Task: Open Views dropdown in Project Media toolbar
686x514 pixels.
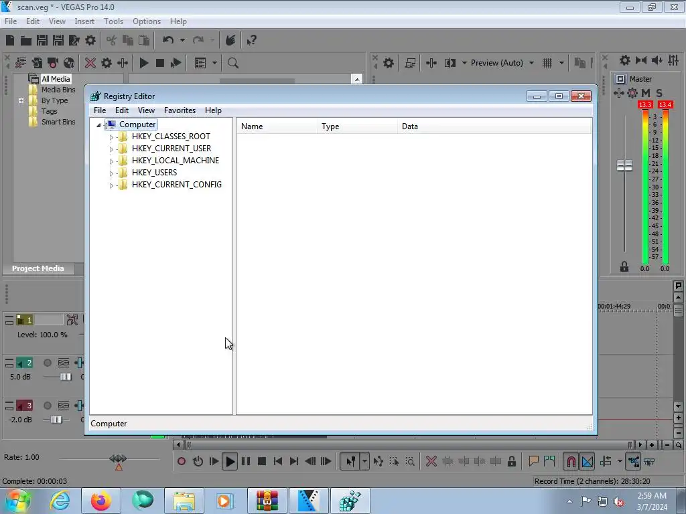Action: 214,63
